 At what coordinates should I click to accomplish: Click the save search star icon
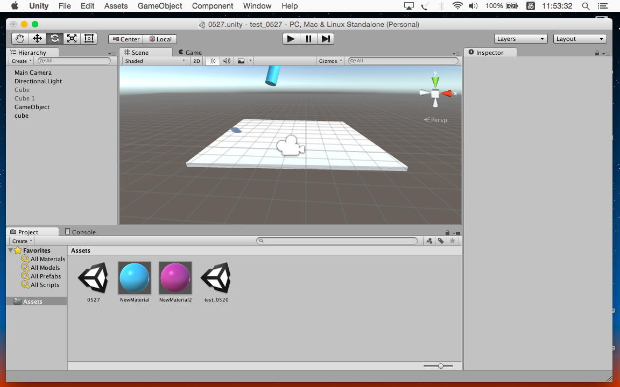point(453,240)
